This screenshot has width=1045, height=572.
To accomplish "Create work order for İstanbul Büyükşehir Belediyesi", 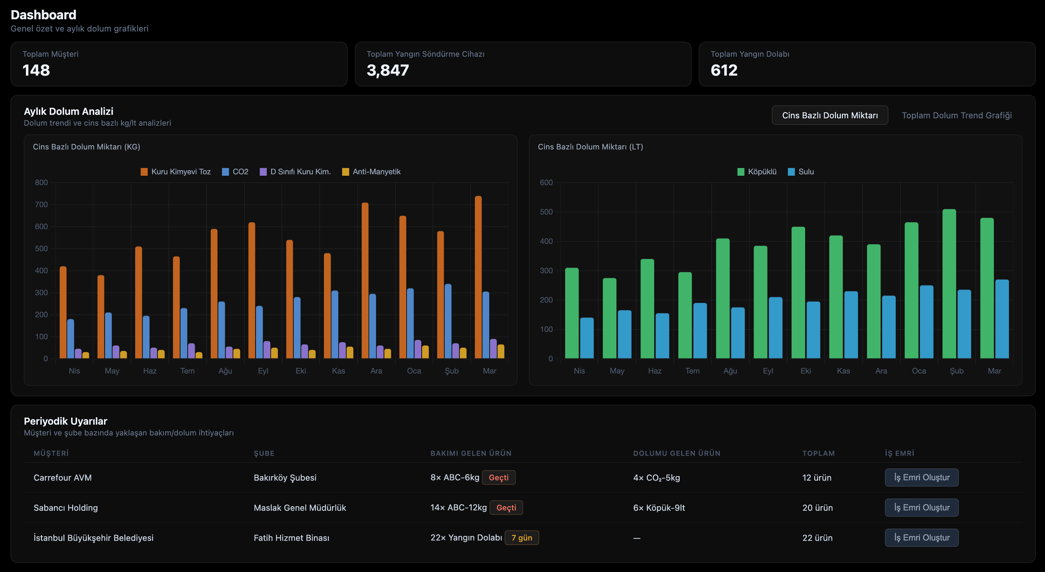I will tap(922, 538).
